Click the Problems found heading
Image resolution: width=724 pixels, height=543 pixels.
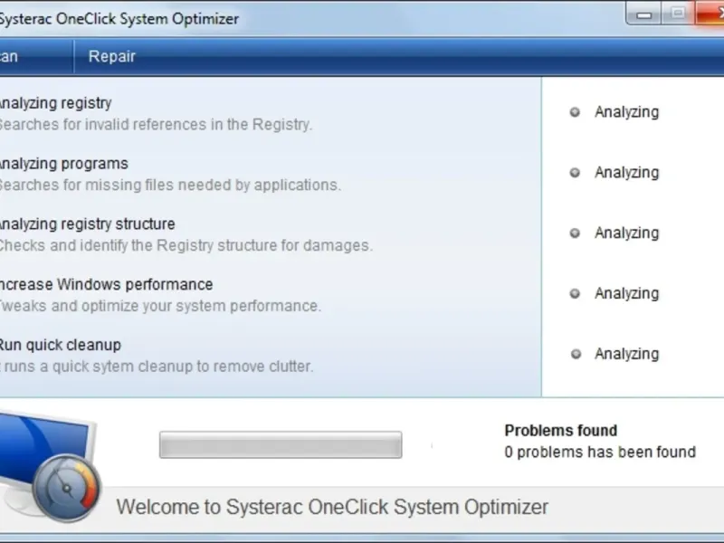pyautogui.click(x=560, y=431)
